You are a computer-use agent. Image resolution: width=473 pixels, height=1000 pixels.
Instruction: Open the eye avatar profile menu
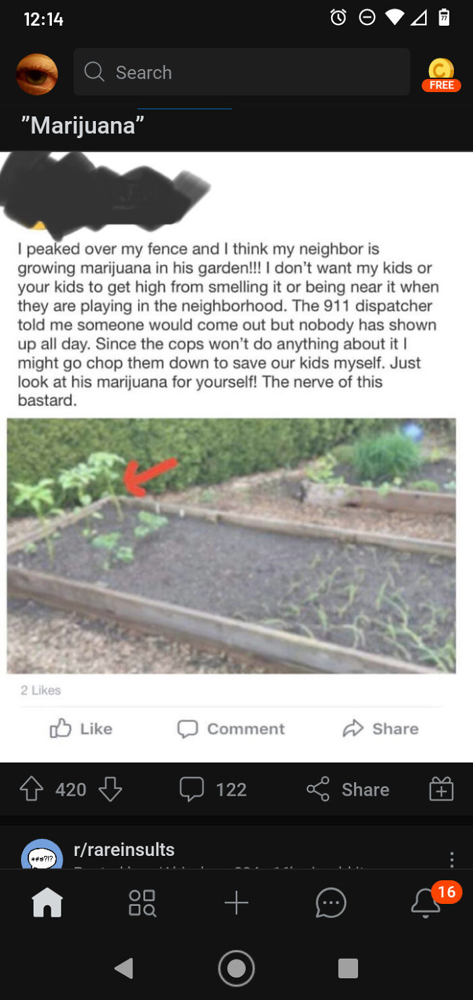(x=37, y=74)
